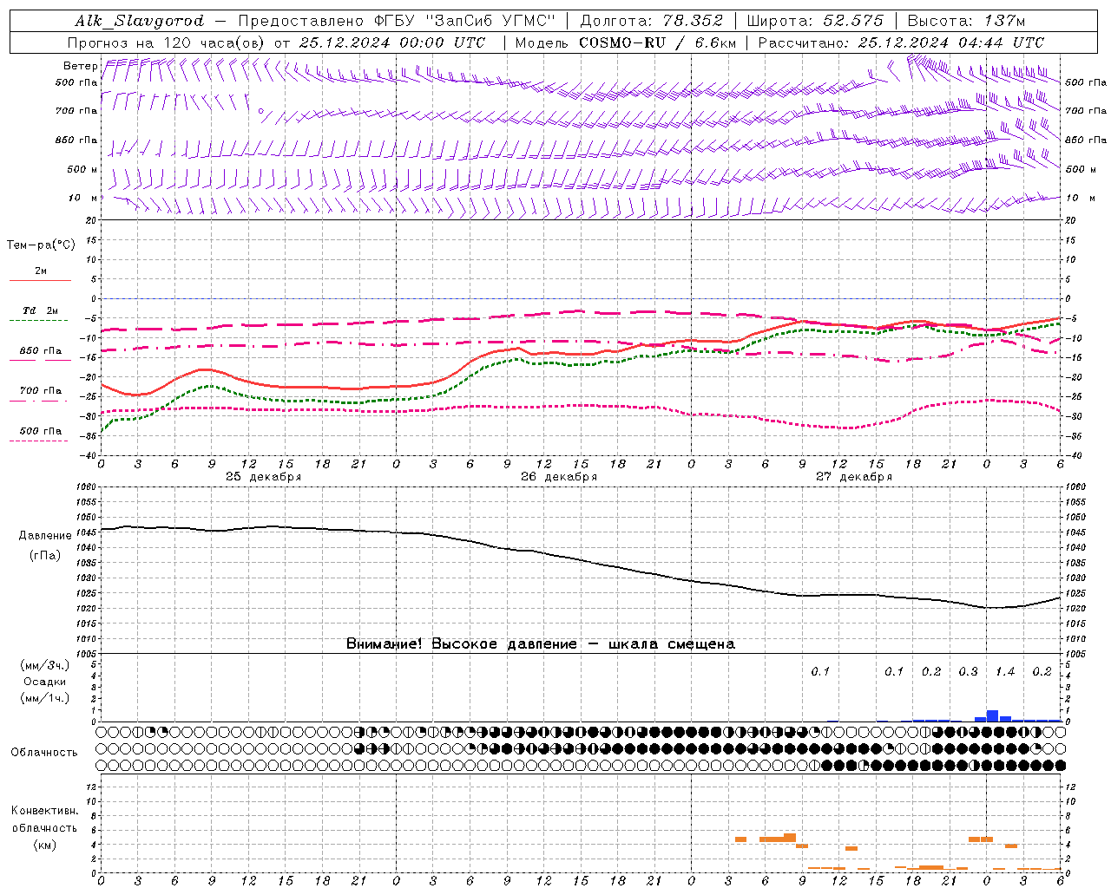Click the 'Тем-ра(°C)' temperature label
Viewport: 1111px width, 888px height.
click(x=41, y=245)
